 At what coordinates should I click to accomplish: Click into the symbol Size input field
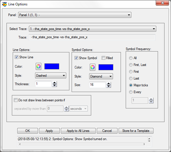coord(97,85)
